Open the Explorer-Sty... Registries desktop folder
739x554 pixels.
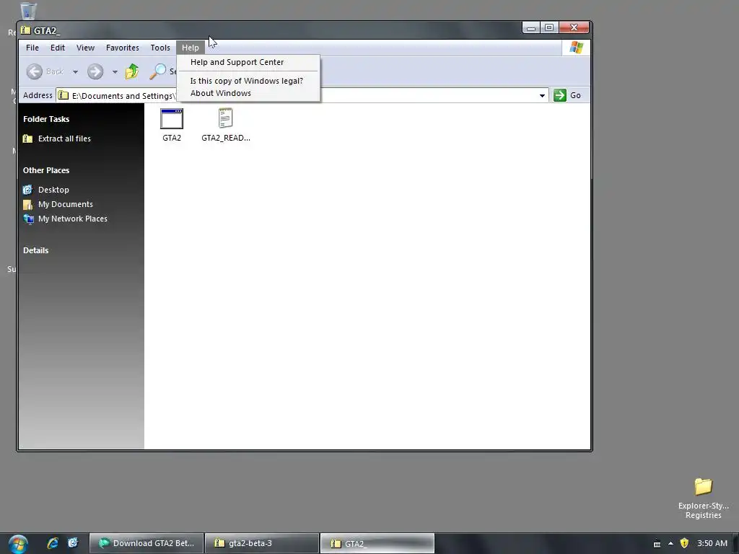[703, 498]
